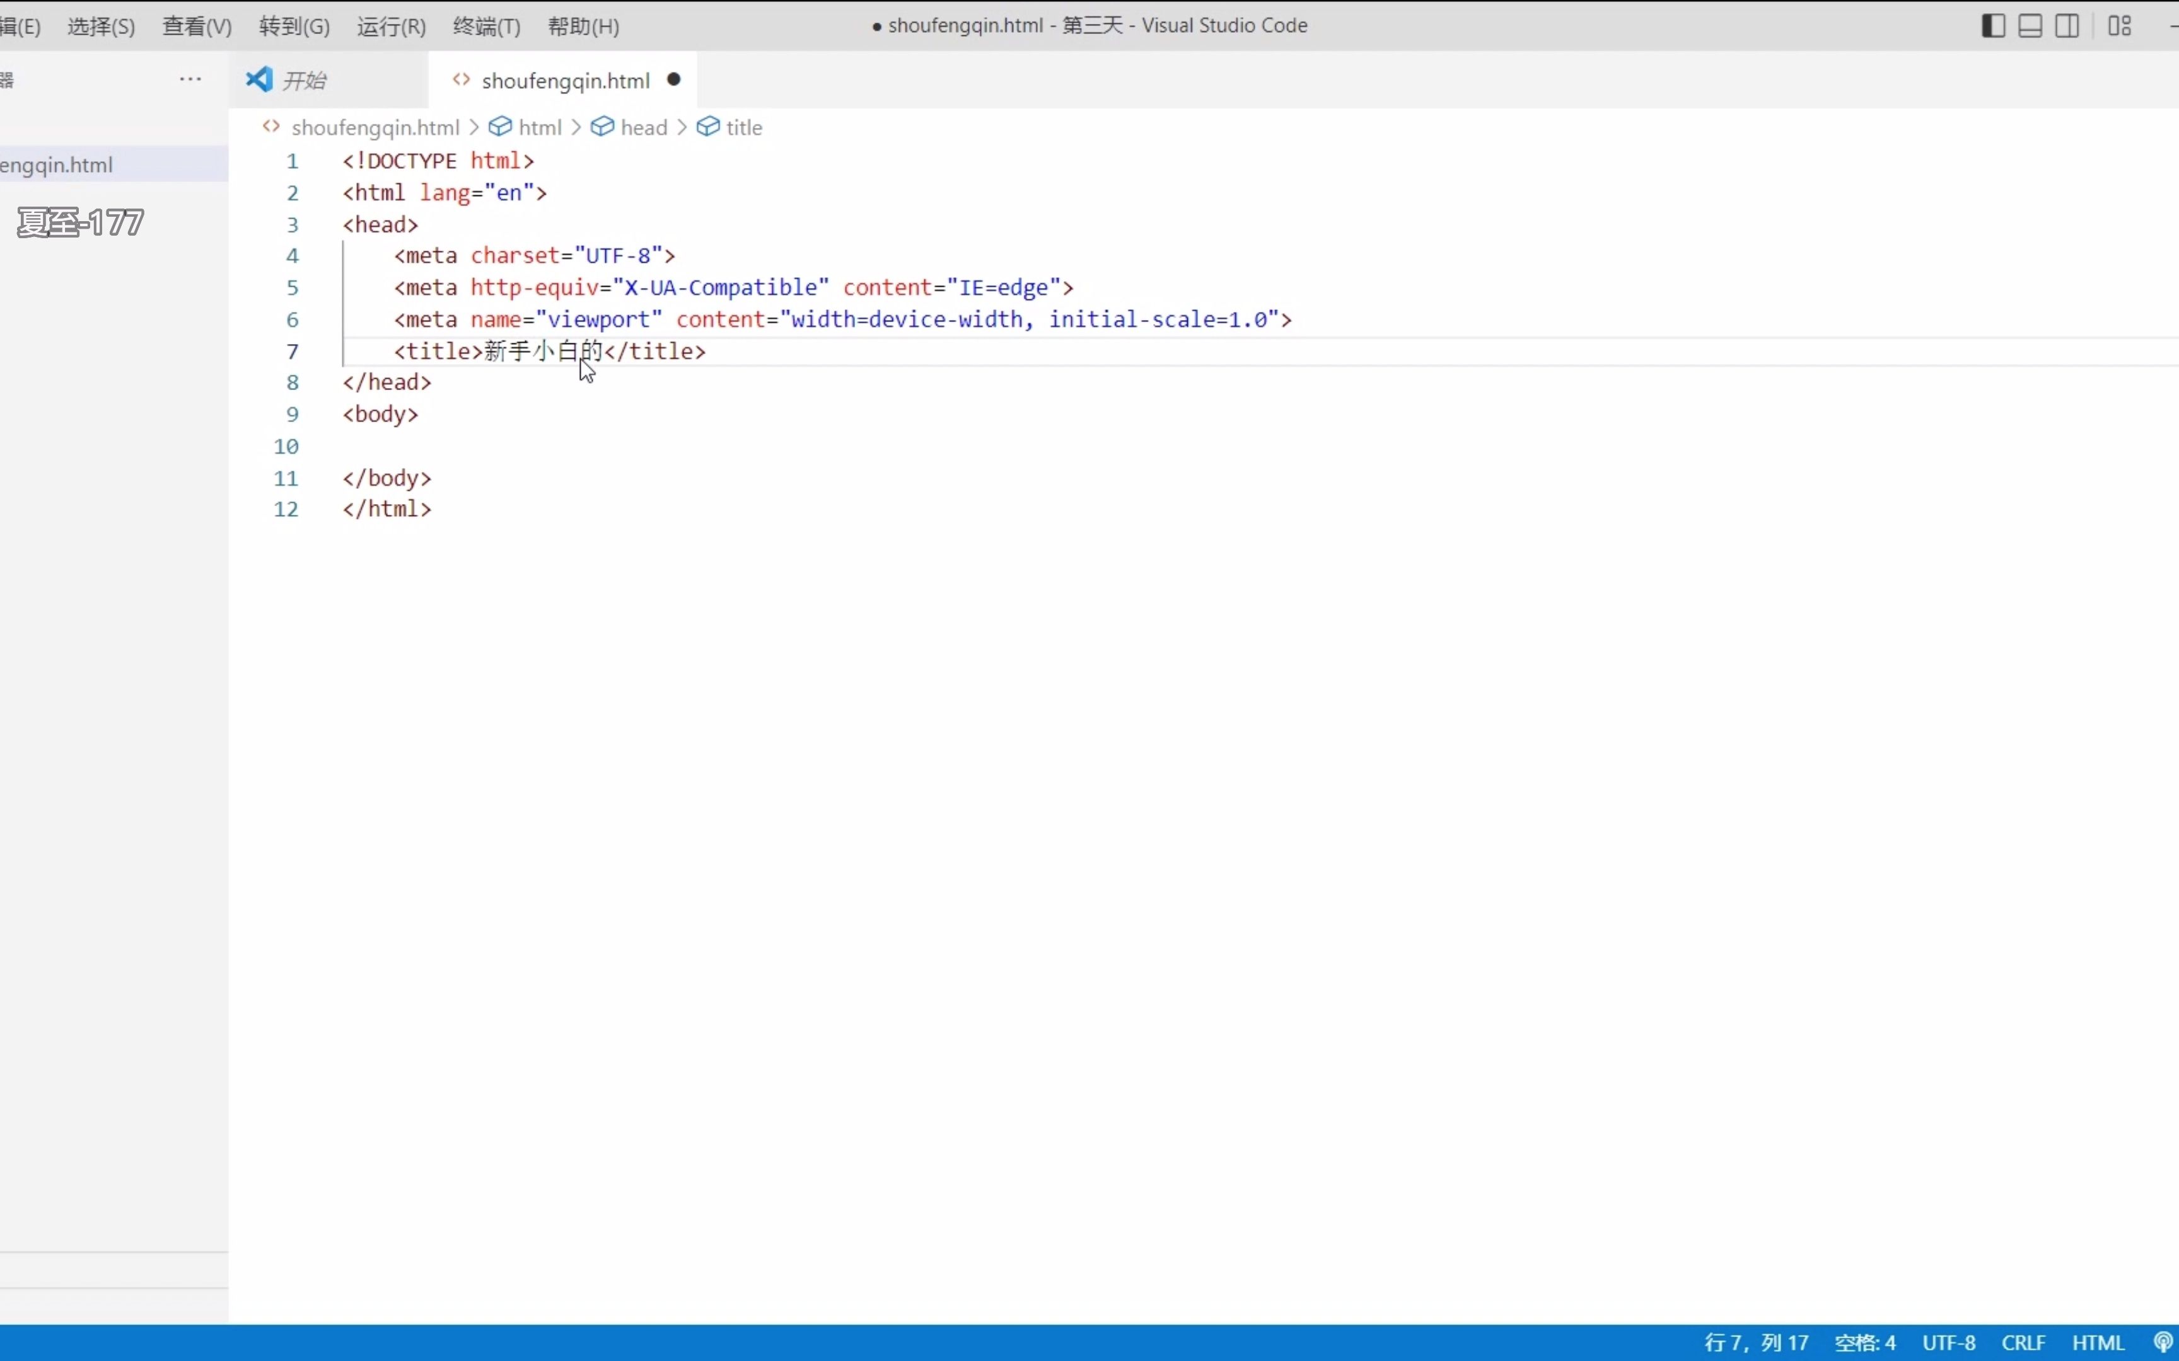Image resolution: width=2179 pixels, height=1361 pixels.
Task: Click <!DOCTYPE html> text on line 1
Action: click(x=438, y=161)
